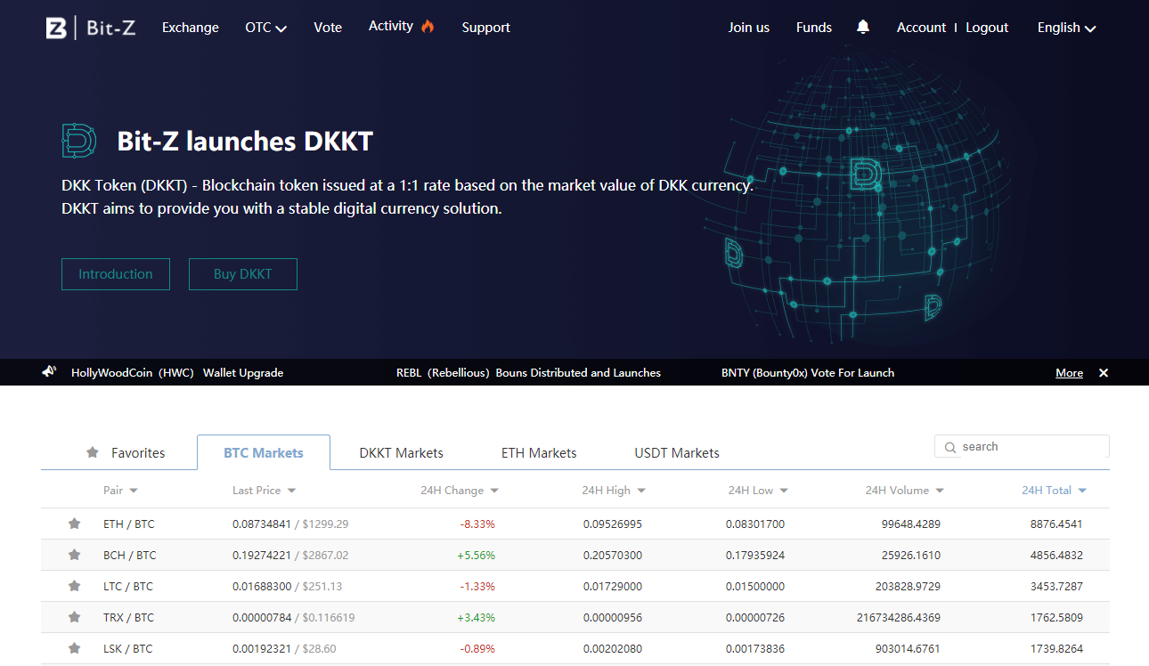Favorite the LTC / BTC pair star
The image size is (1149, 666).
point(75,586)
